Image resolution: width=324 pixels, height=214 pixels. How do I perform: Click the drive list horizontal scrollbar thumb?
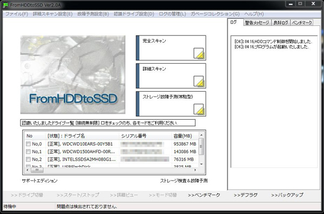37,170
